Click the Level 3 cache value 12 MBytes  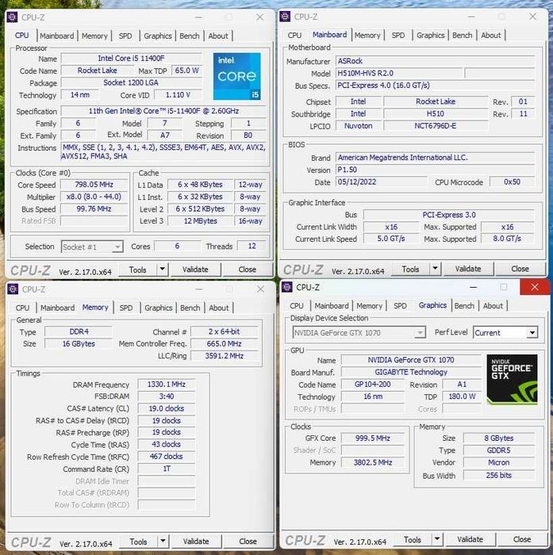200,221
